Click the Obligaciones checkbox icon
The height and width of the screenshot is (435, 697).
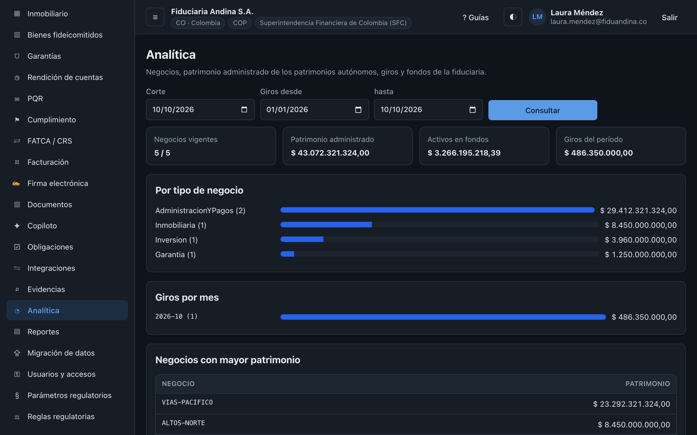pyautogui.click(x=17, y=247)
